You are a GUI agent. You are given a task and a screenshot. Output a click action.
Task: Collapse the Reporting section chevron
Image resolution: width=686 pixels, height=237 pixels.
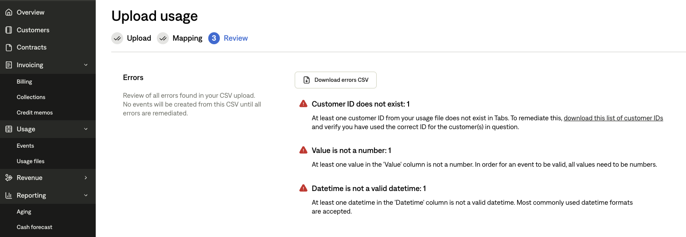(x=86, y=195)
